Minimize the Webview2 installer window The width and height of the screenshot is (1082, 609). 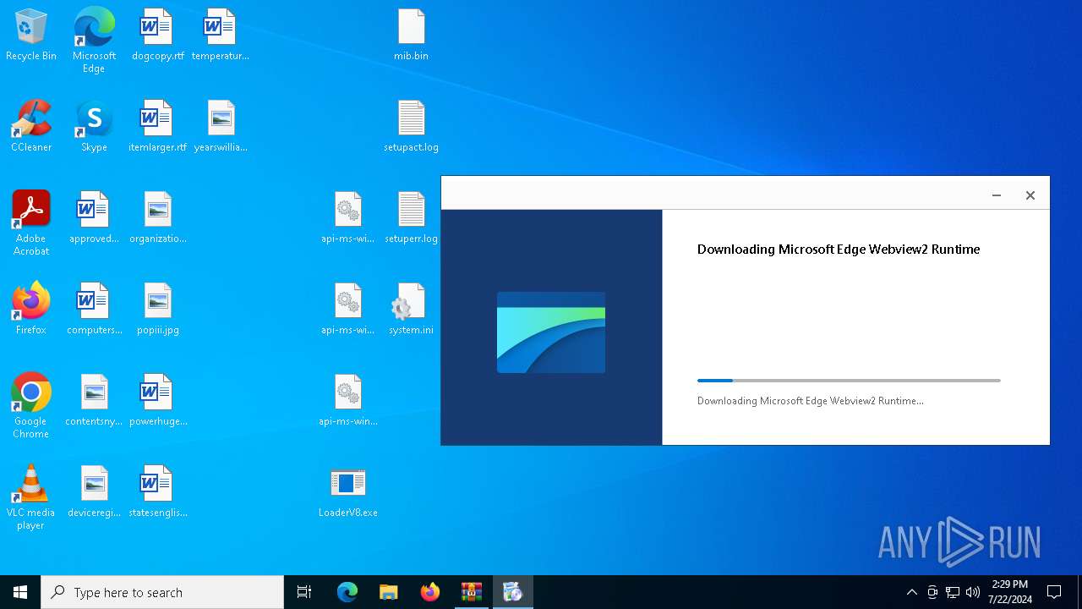997,195
